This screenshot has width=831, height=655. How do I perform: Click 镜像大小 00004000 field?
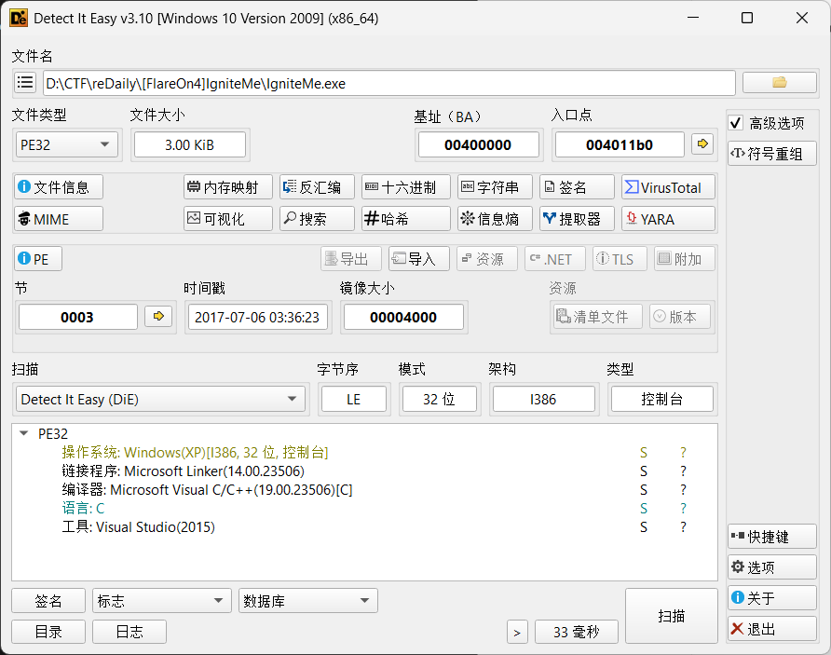point(403,317)
